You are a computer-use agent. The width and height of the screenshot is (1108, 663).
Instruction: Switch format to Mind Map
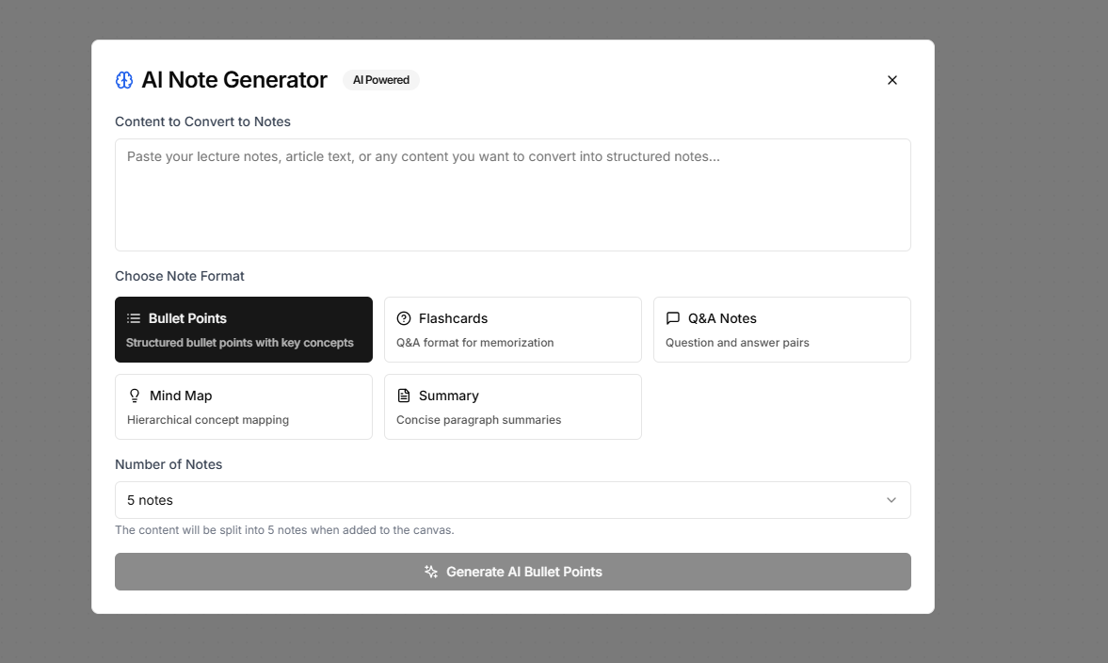tap(244, 407)
